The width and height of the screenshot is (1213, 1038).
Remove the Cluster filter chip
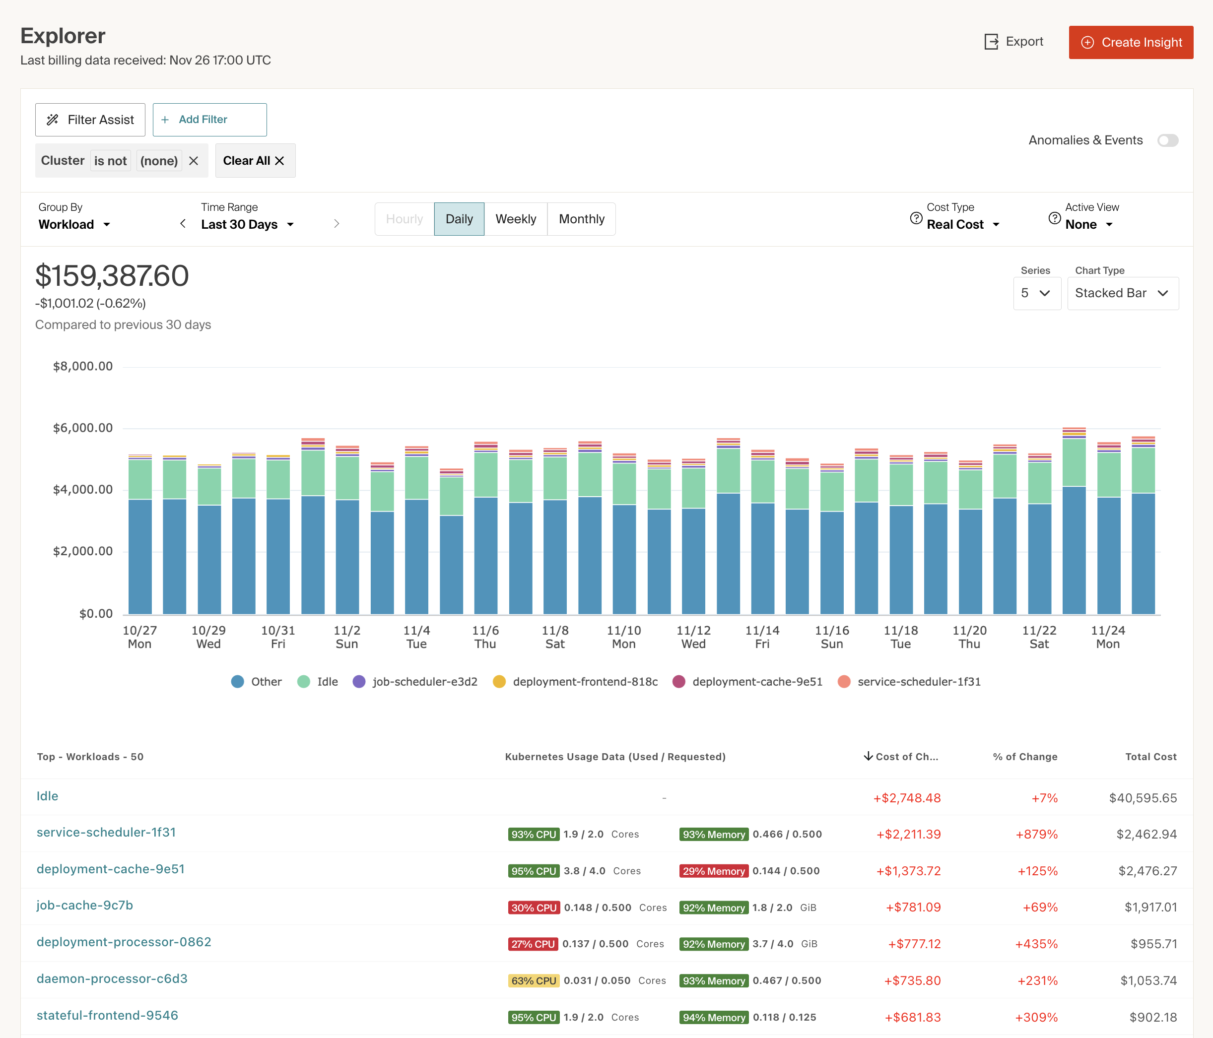194,160
